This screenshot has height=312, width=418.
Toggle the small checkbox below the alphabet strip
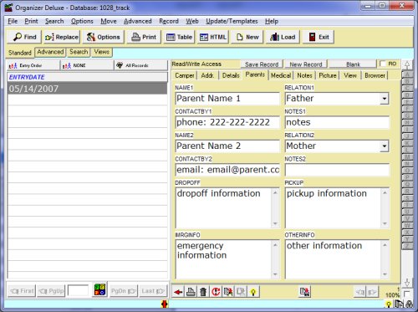[406, 294]
